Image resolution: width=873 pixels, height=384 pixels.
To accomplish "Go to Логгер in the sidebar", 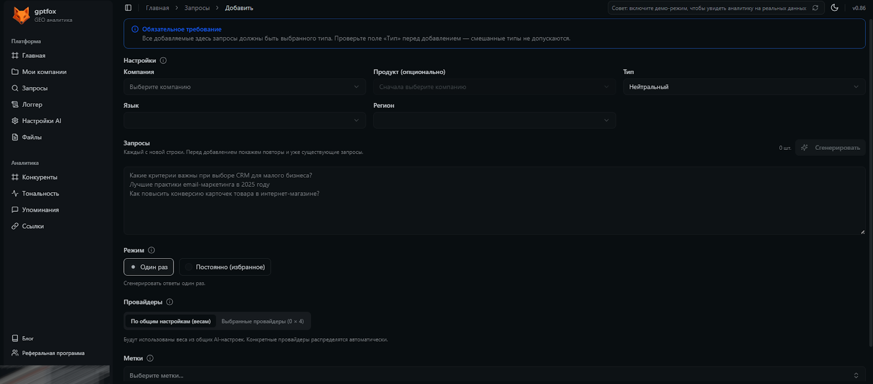I will [32, 105].
